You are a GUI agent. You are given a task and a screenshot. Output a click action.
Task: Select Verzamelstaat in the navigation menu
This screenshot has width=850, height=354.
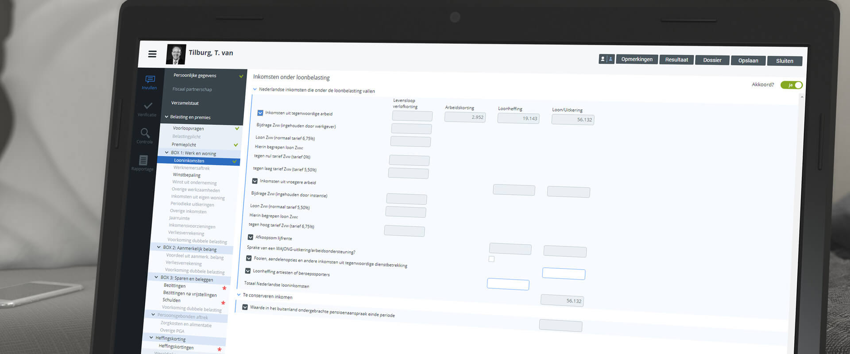(x=185, y=103)
